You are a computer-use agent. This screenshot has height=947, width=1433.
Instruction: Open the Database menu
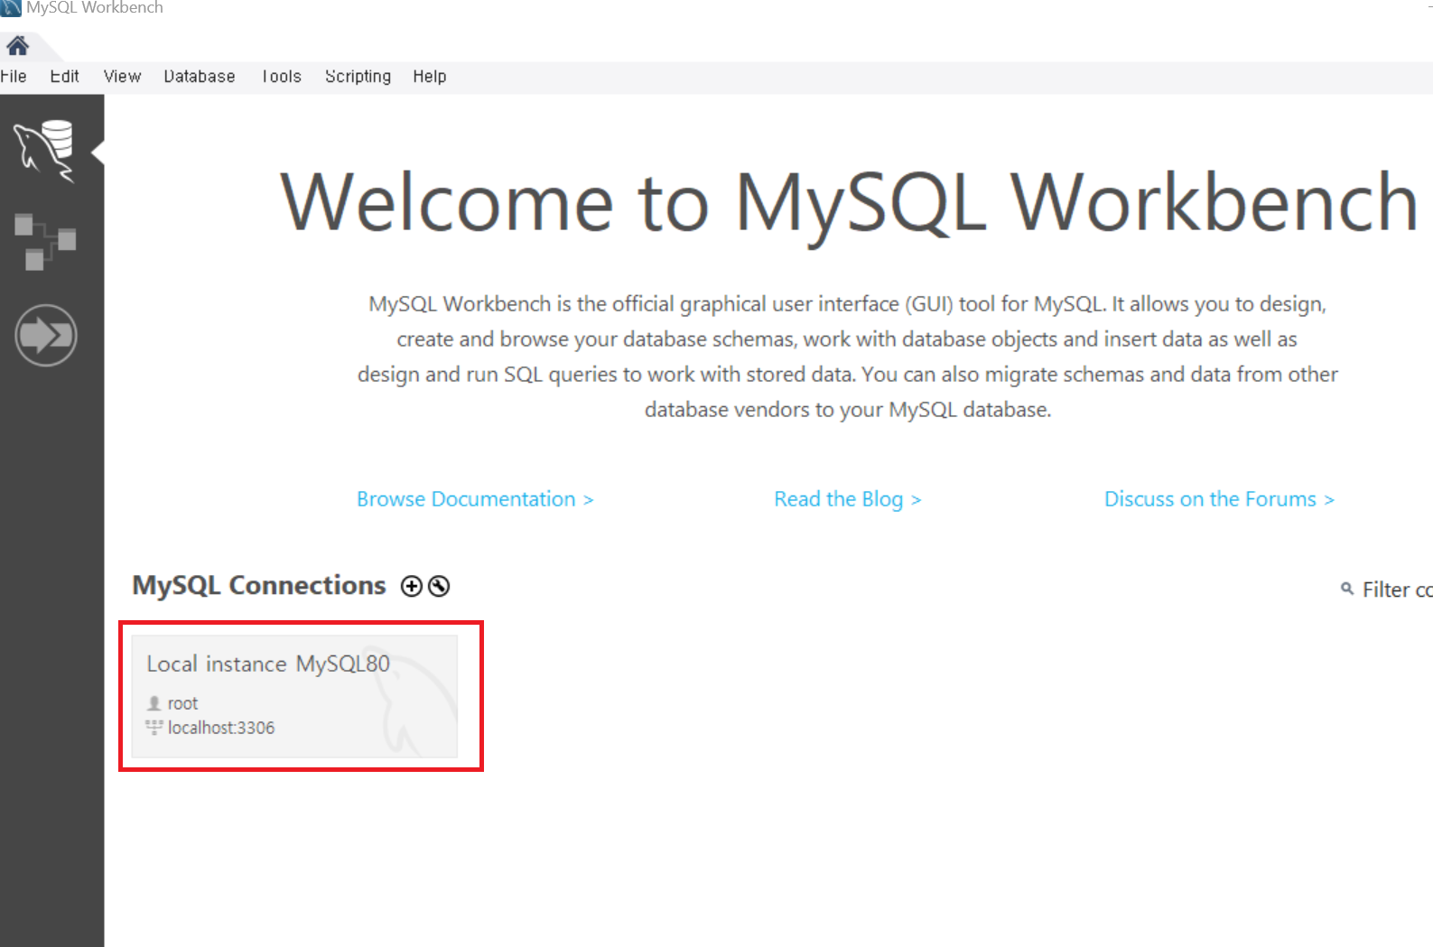pos(200,77)
